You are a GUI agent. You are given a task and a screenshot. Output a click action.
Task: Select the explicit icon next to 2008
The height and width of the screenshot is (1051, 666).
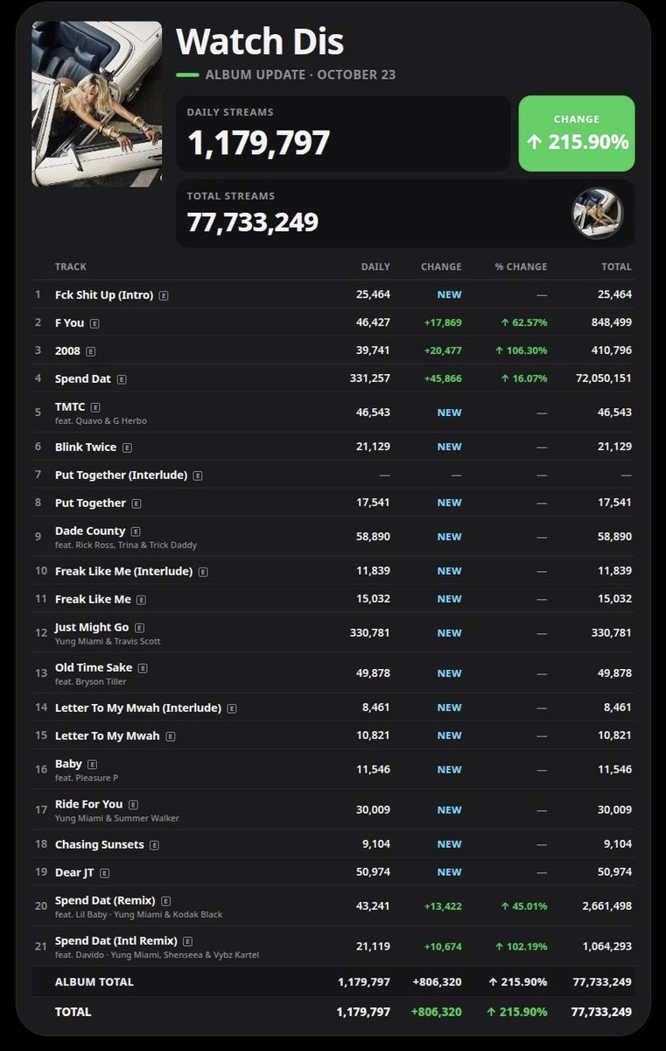tap(90, 351)
